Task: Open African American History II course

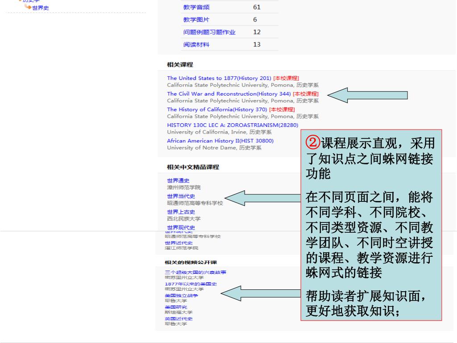Action: point(220,141)
